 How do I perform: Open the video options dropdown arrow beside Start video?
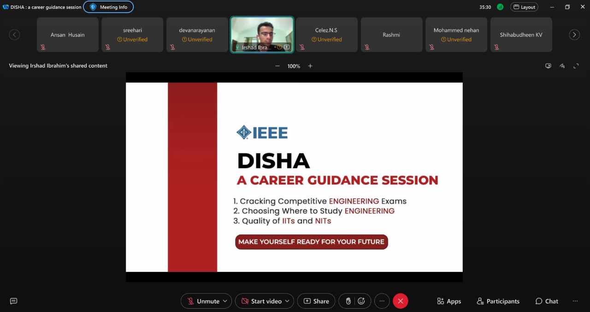click(x=288, y=301)
